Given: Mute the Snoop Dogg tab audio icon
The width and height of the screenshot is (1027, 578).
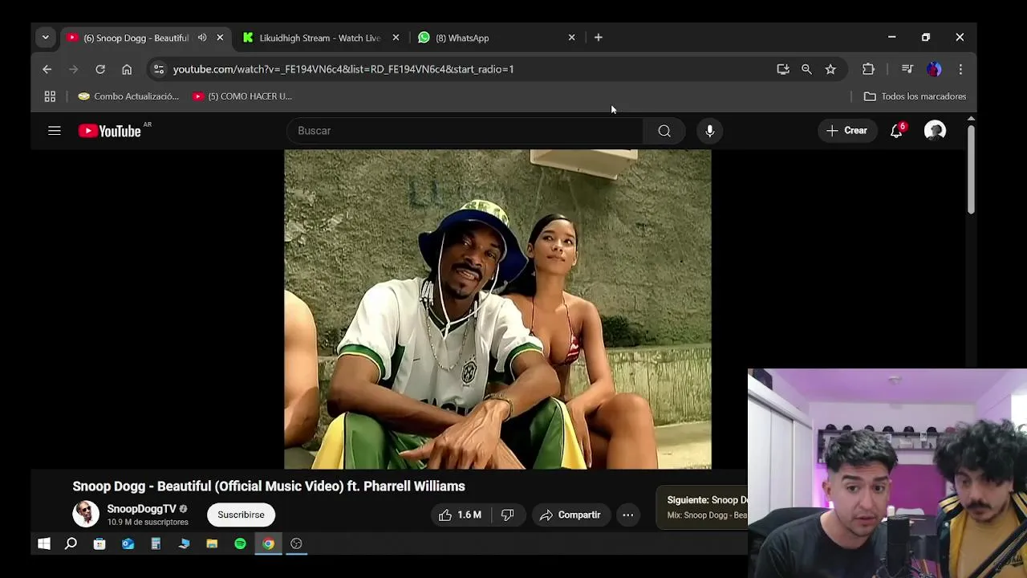Looking at the screenshot, I should [202, 38].
